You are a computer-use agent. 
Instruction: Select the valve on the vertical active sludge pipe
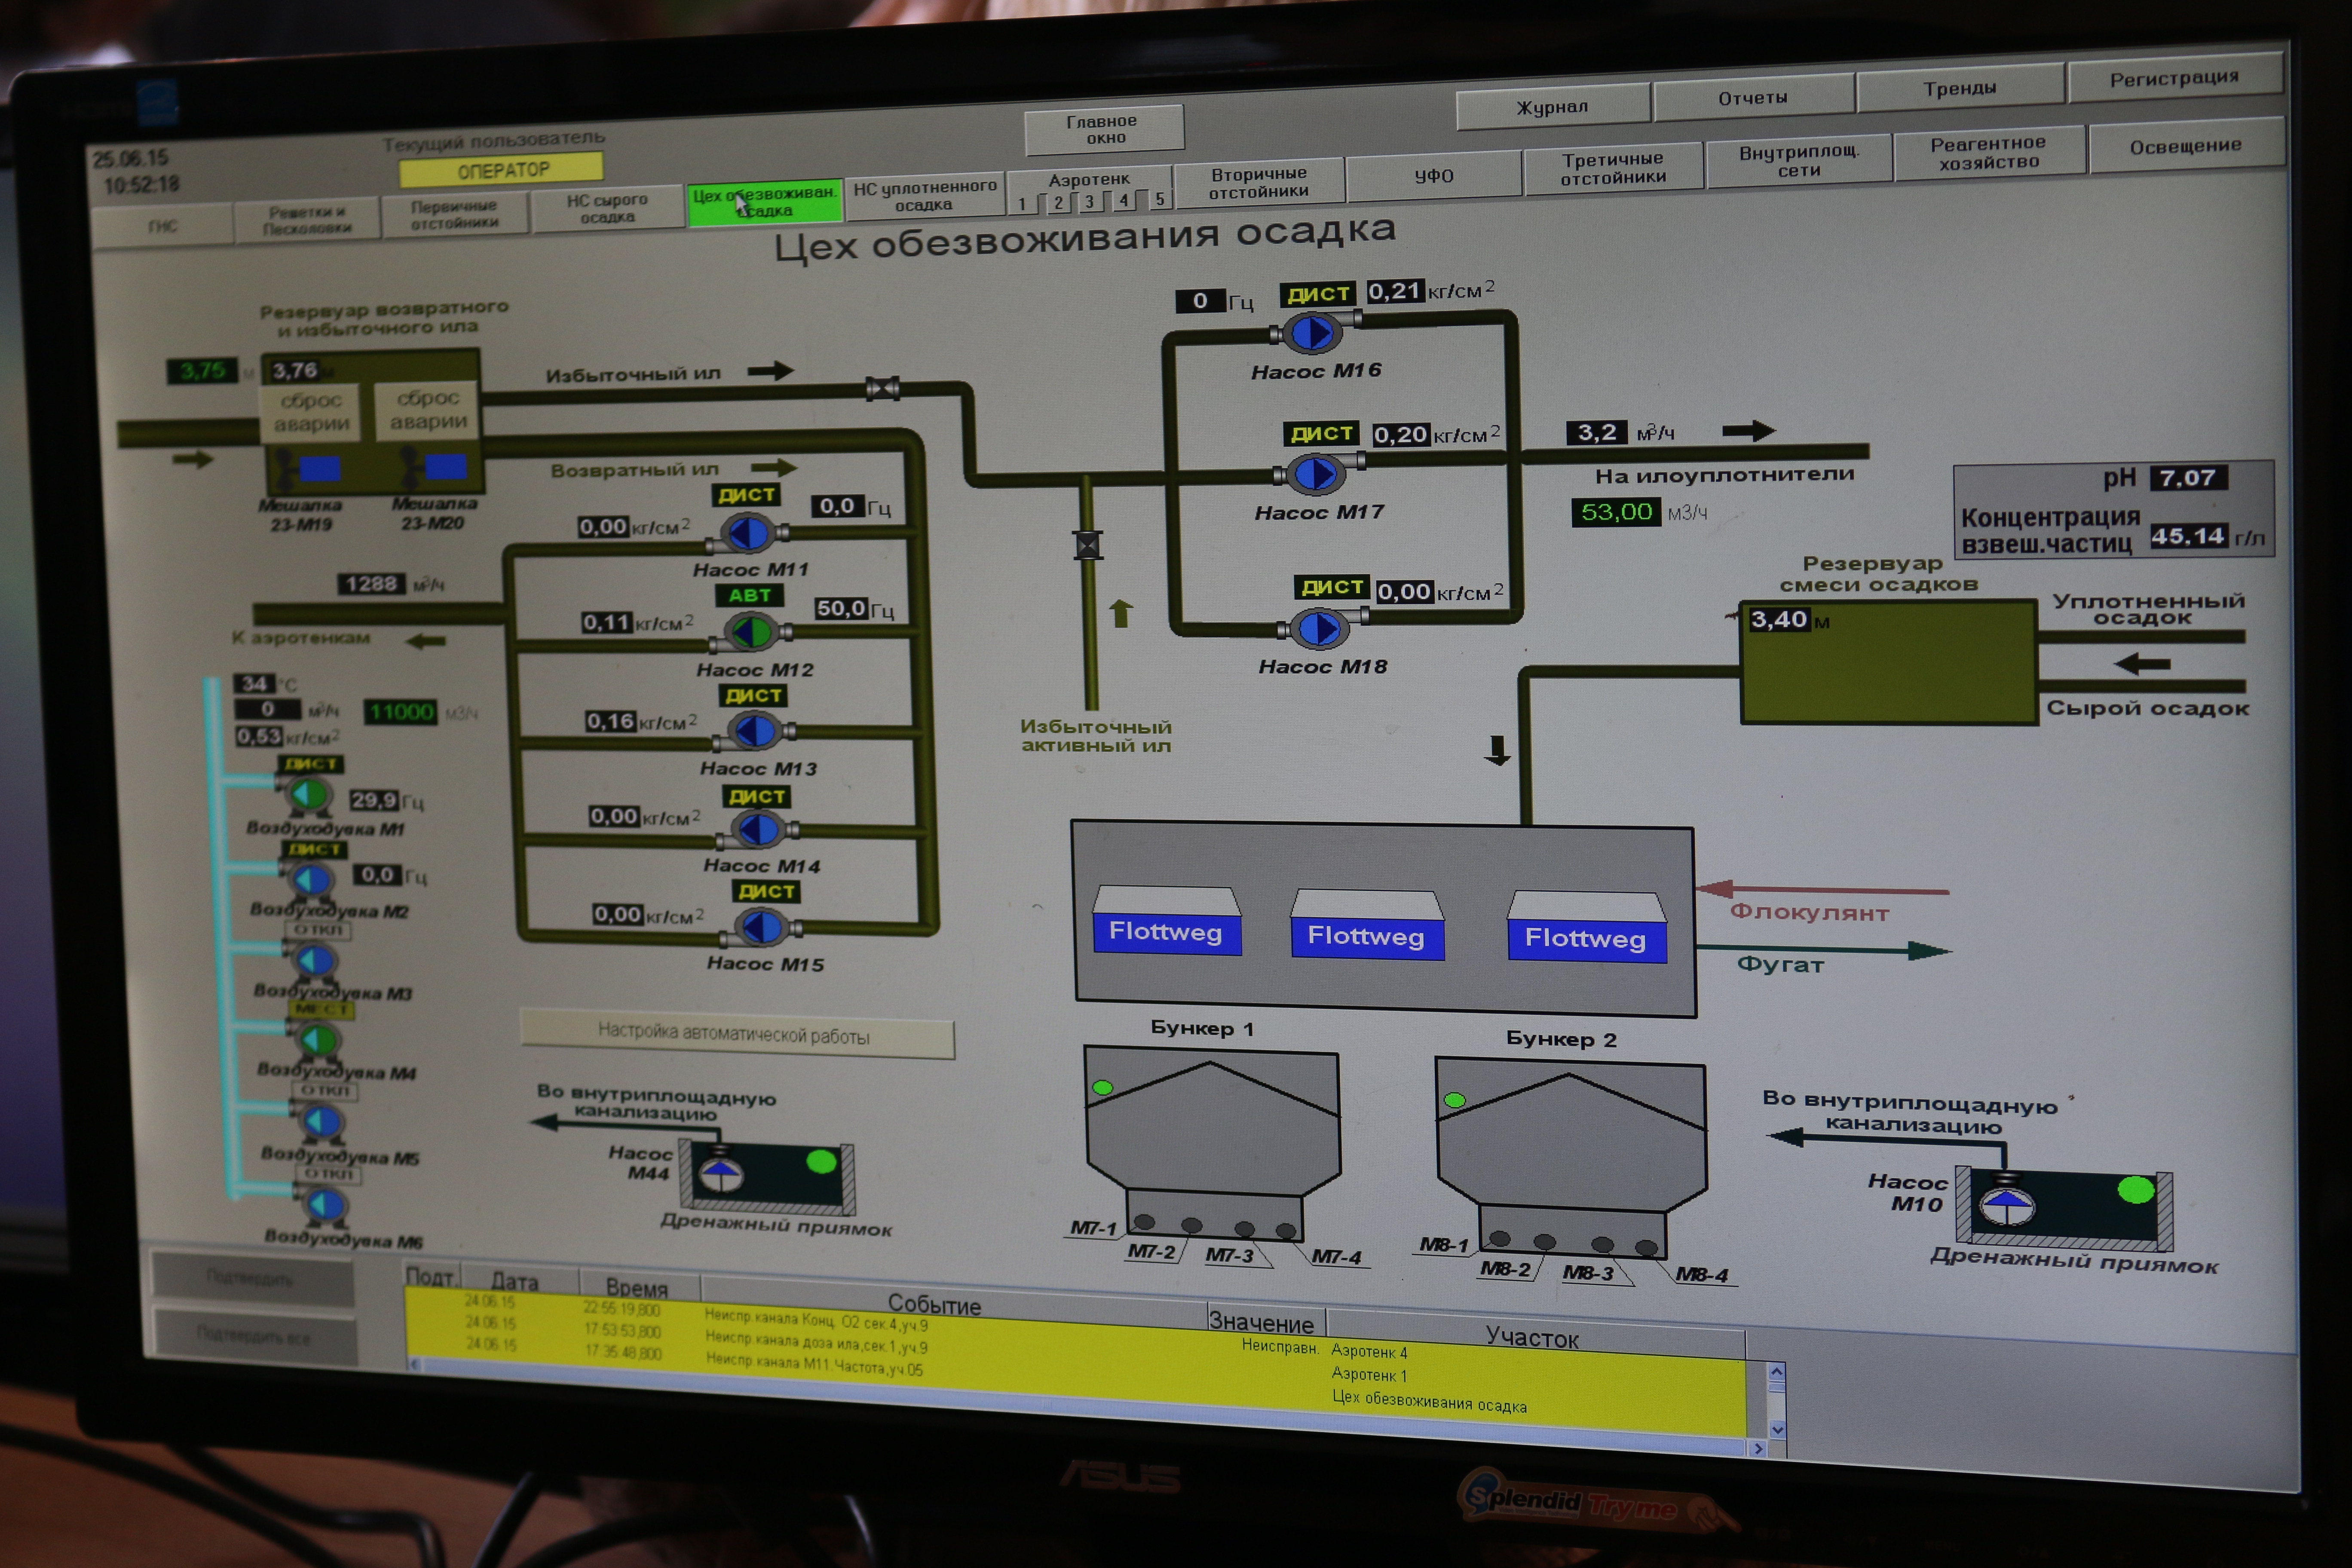(1088, 545)
